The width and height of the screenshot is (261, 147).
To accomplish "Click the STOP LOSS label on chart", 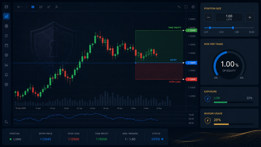I will [175, 82].
